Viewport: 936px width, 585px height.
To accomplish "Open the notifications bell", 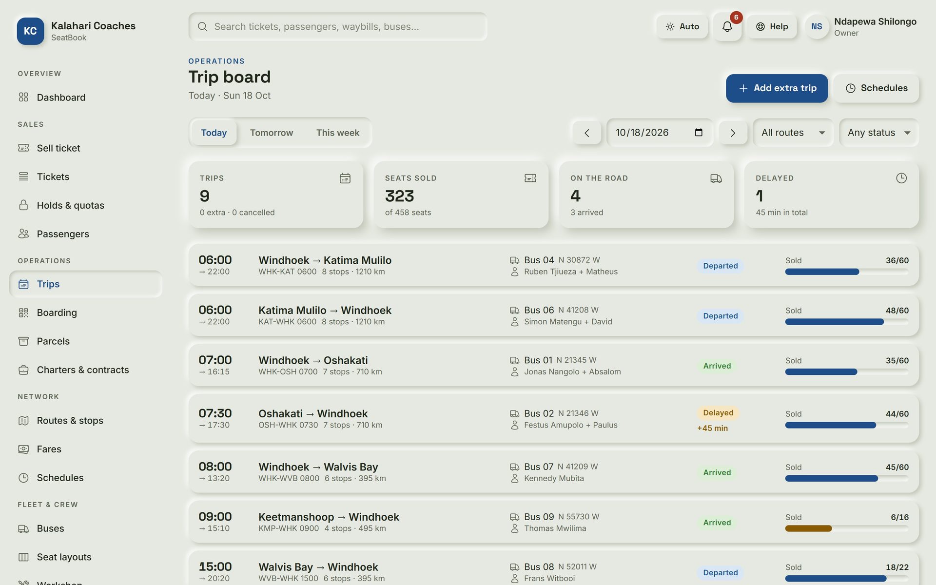I will 727,27.
